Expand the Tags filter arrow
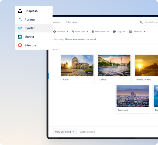 (124, 31)
